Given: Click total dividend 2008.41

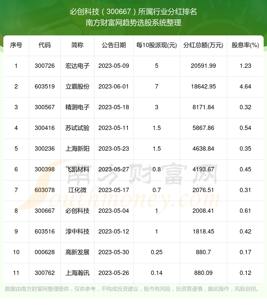Looking at the screenshot, I should 203,211.
